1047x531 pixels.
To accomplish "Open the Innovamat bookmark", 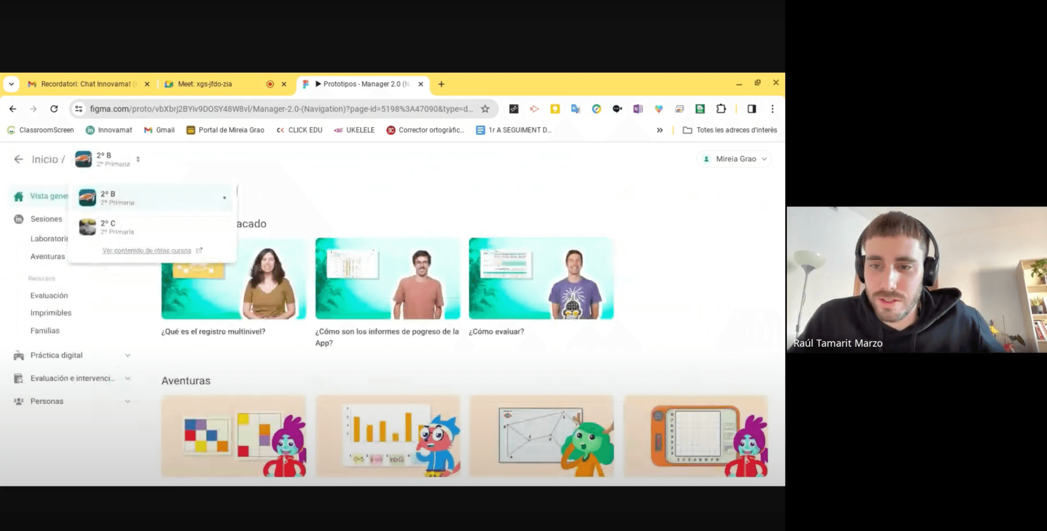I will [x=109, y=130].
